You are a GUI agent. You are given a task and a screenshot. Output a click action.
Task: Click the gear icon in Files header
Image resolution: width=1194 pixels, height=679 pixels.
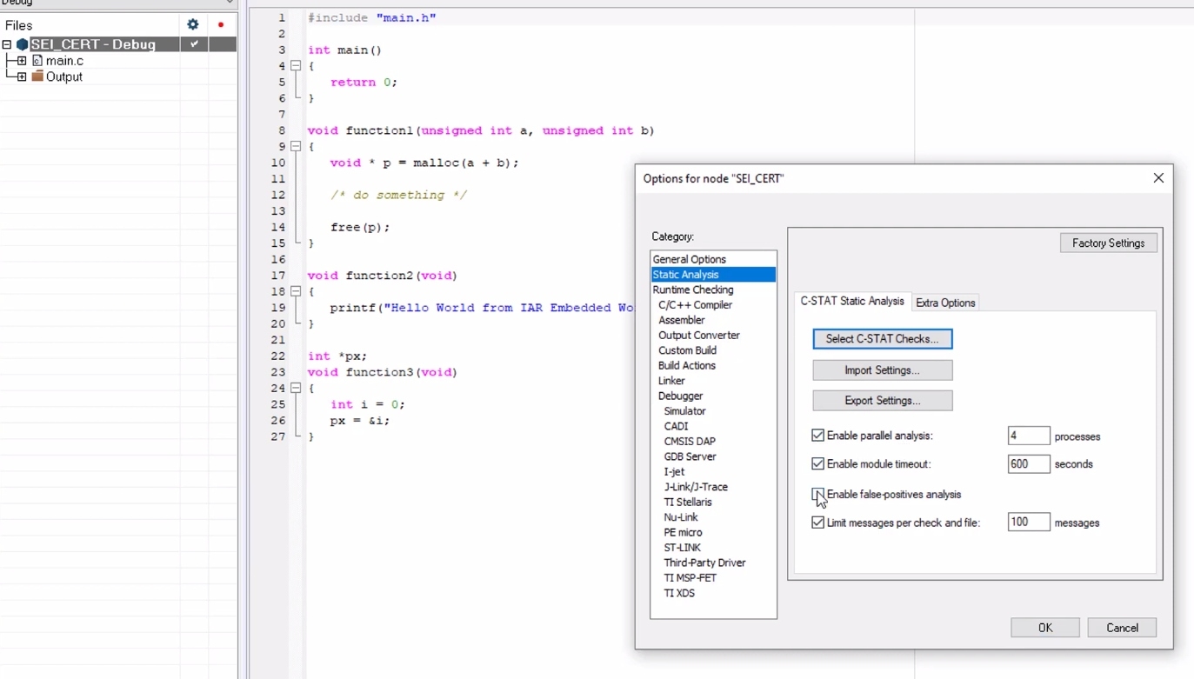(193, 25)
